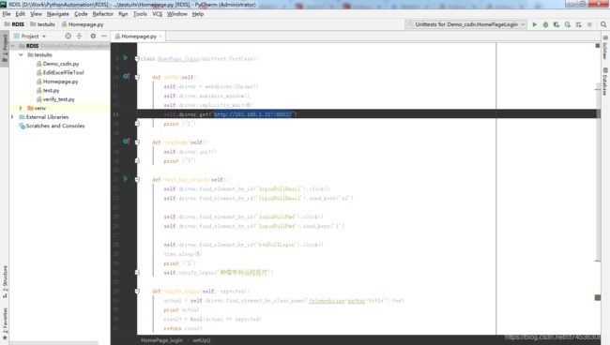The height and width of the screenshot is (345, 610).
Task: Open the Tools menu
Action: pos(140,14)
